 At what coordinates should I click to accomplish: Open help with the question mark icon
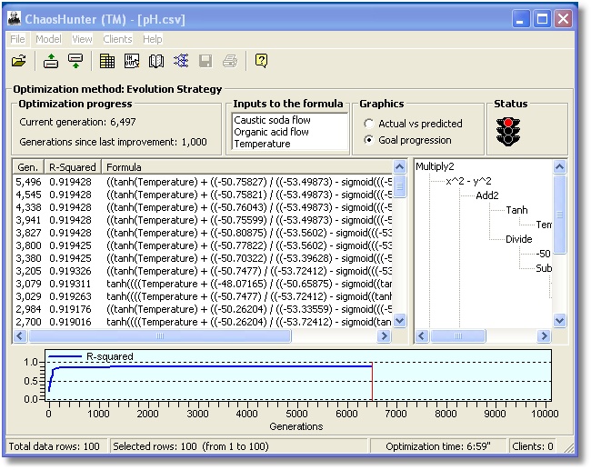(261, 60)
